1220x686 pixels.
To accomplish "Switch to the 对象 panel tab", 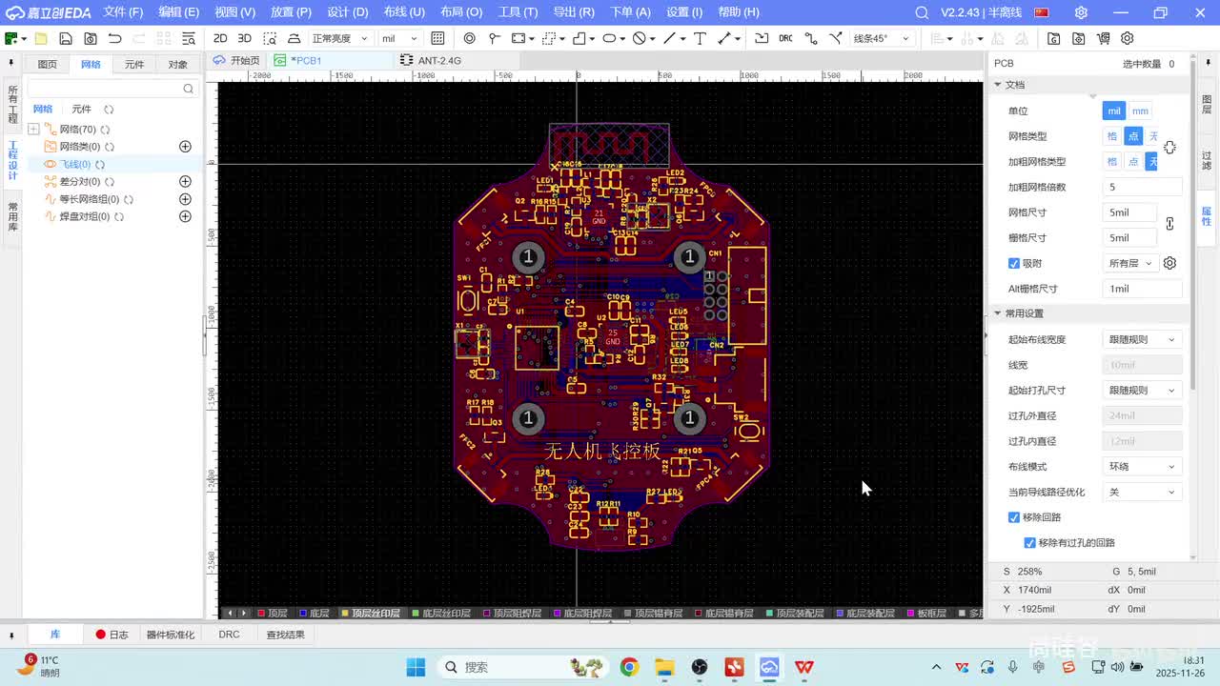I will pos(178,64).
